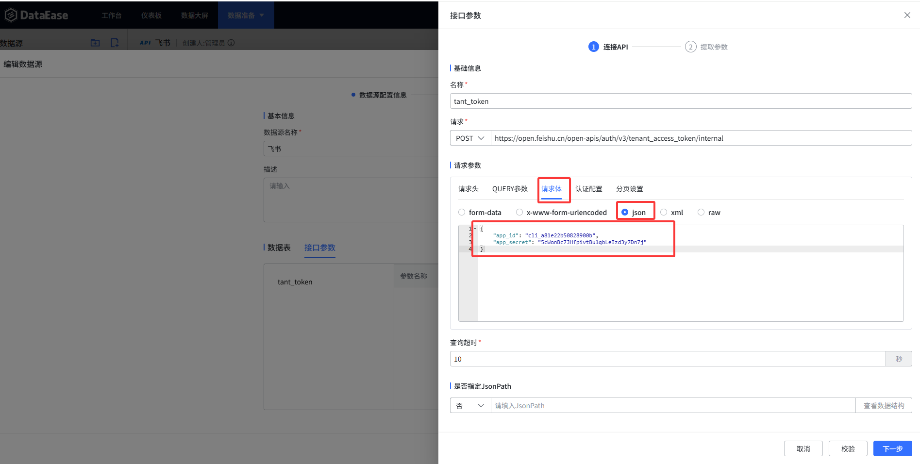Open the 数据准备 navigation dropdown
The width and height of the screenshot is (920, 464).
point(245,15)
